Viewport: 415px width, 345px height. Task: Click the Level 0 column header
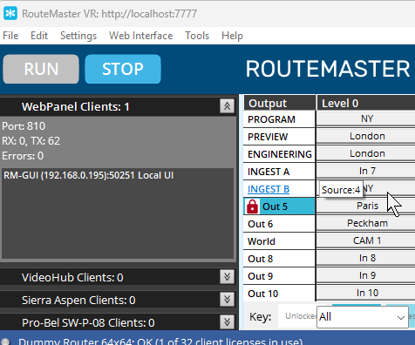(x=366, y=103)
